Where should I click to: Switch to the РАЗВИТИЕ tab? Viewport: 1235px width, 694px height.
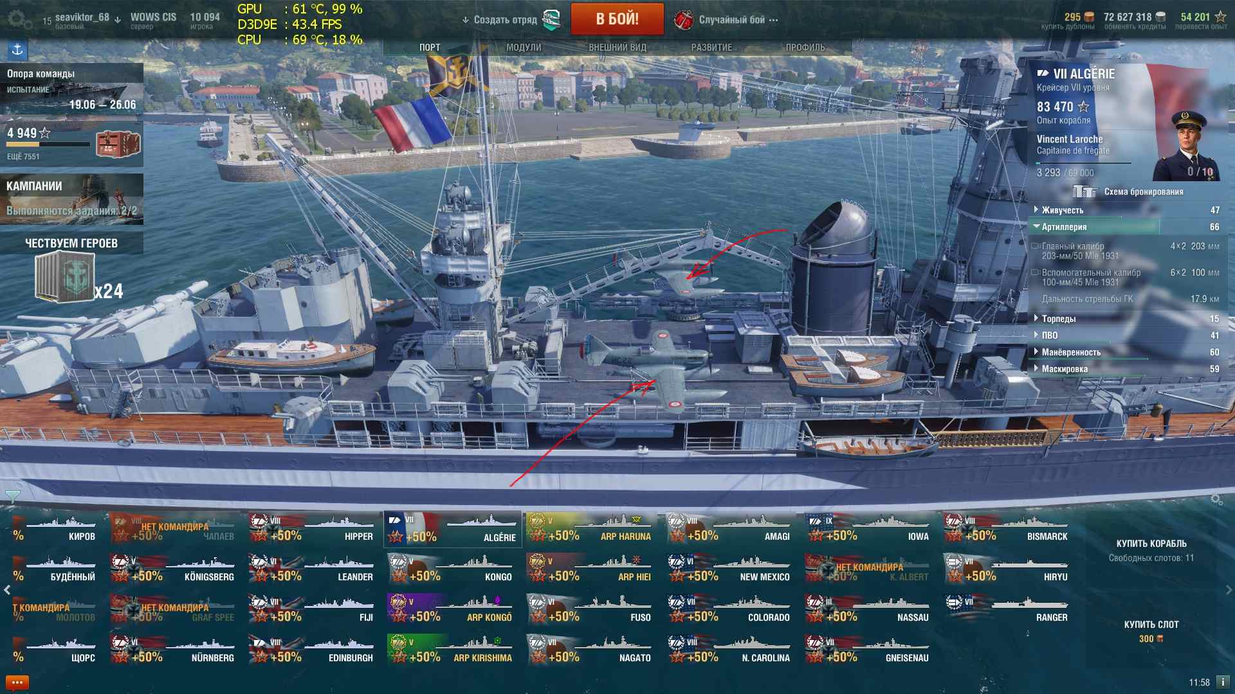711,48
